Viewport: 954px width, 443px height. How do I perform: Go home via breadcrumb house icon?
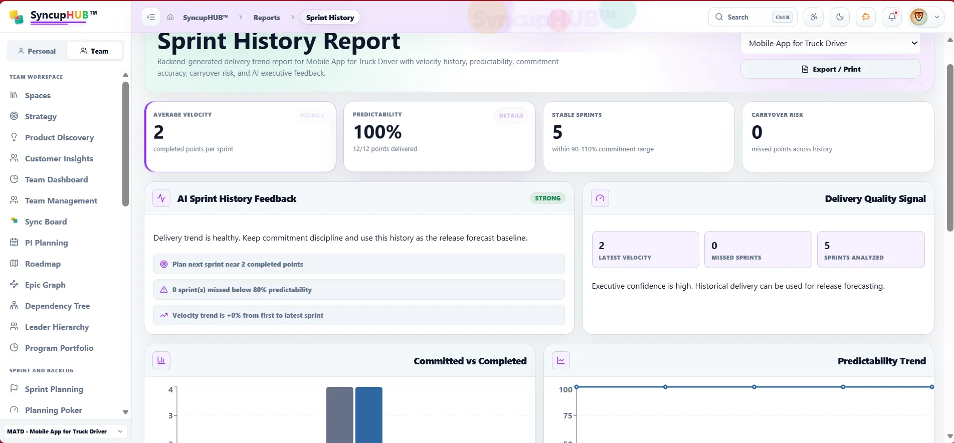point(170,17)
